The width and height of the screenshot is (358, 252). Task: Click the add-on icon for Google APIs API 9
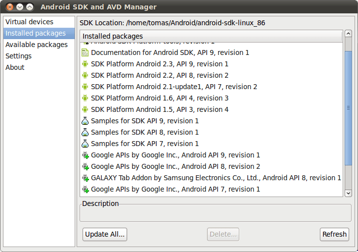pos(86,155)
